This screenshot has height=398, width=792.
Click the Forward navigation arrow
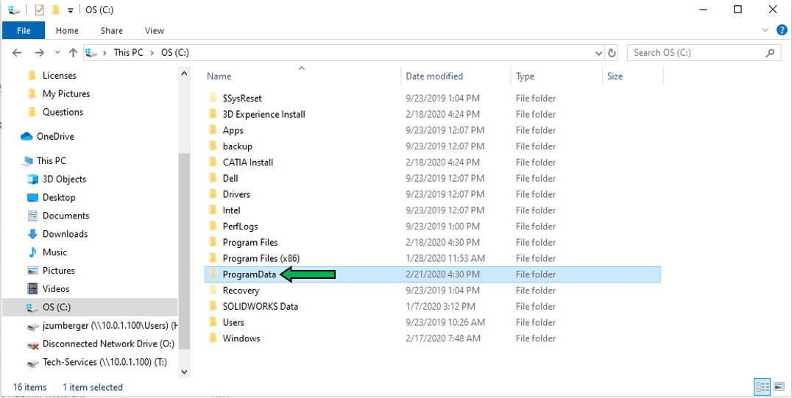click(40, 52)
